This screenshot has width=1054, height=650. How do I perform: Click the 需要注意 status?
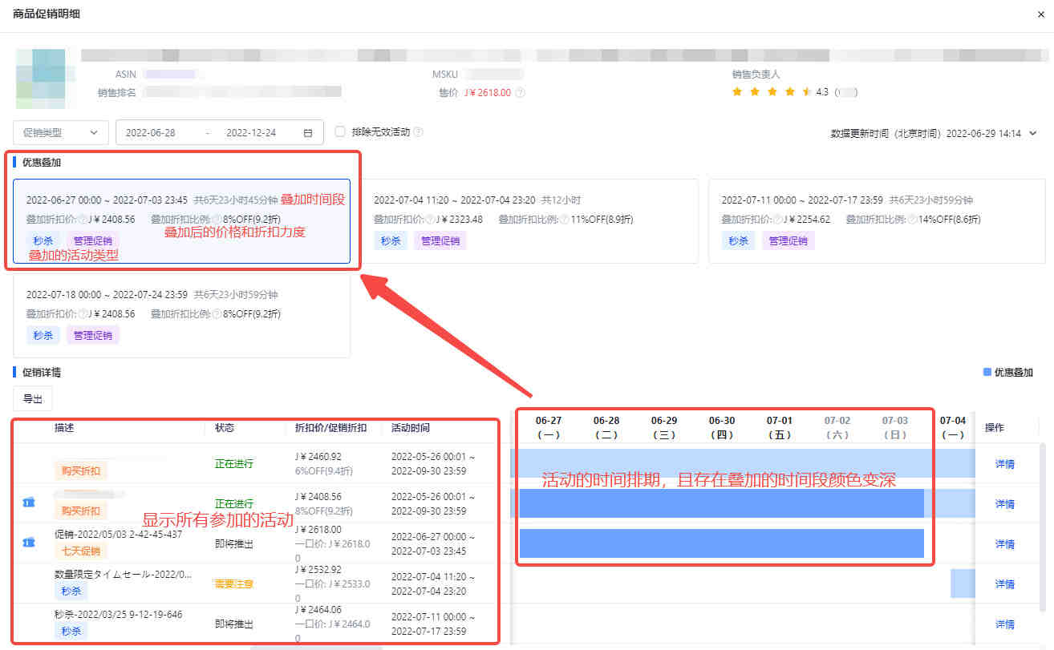tap(233, 584)
